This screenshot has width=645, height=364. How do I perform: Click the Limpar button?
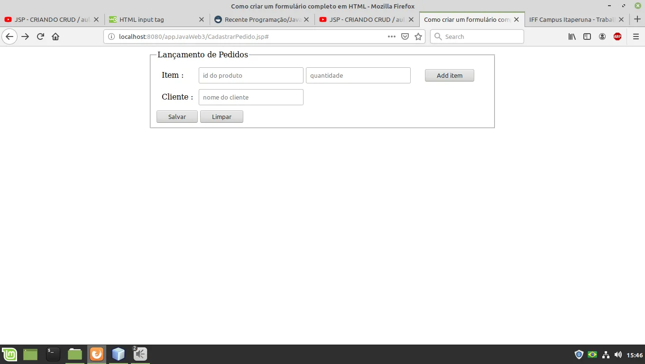pyautogui.click(x=221, y=116)
